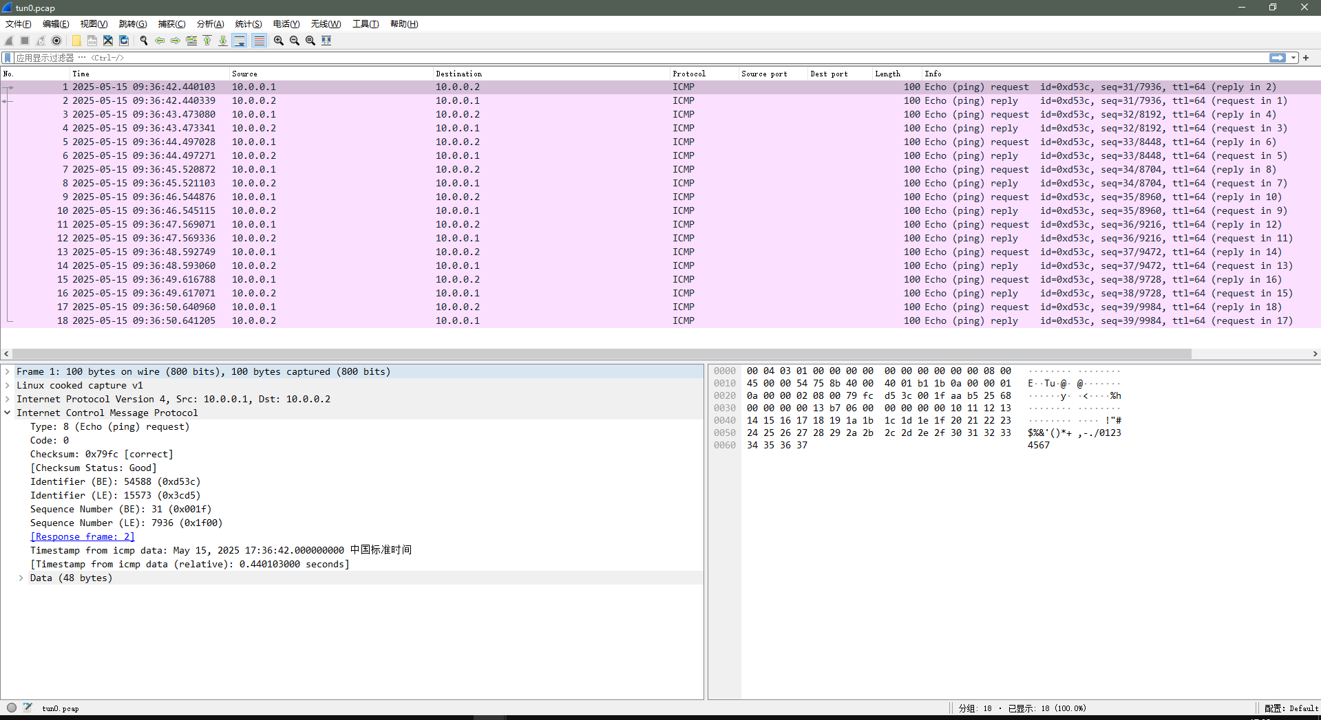Open the 统计 menu
The height and width of the screenshot is (720, 1321).
click(x=249, y=24)
